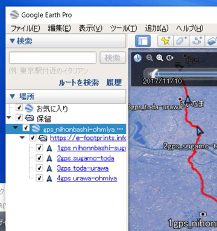Image resolution: width=217 pixels, height=231 pixels.
Task: Click the ルートを検索 link
Action: (x=79, y=83)
